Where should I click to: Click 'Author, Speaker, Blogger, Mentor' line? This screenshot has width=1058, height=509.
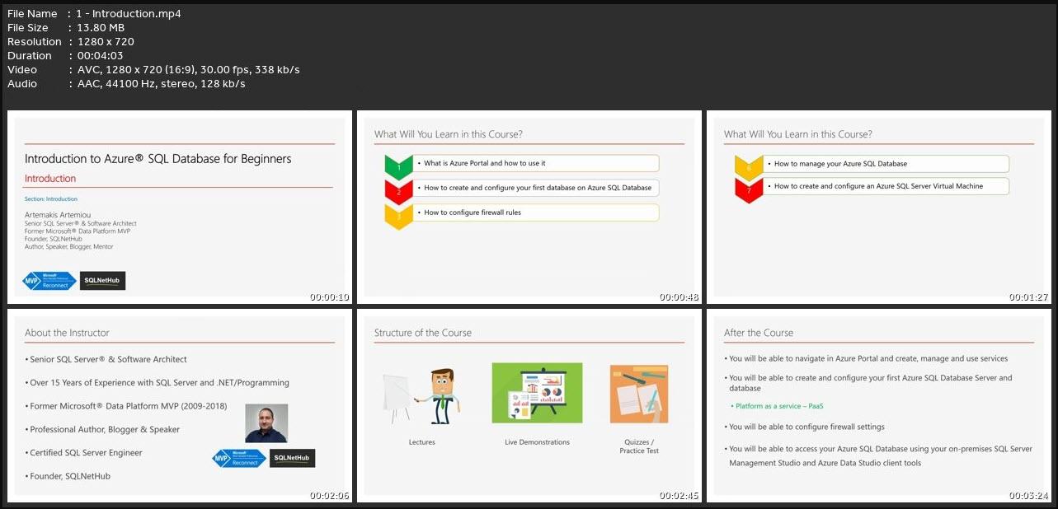69,246
